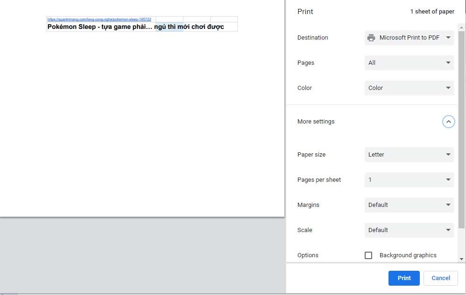
Task: Open the Color mode dropdown
Action: pos(409,88)
